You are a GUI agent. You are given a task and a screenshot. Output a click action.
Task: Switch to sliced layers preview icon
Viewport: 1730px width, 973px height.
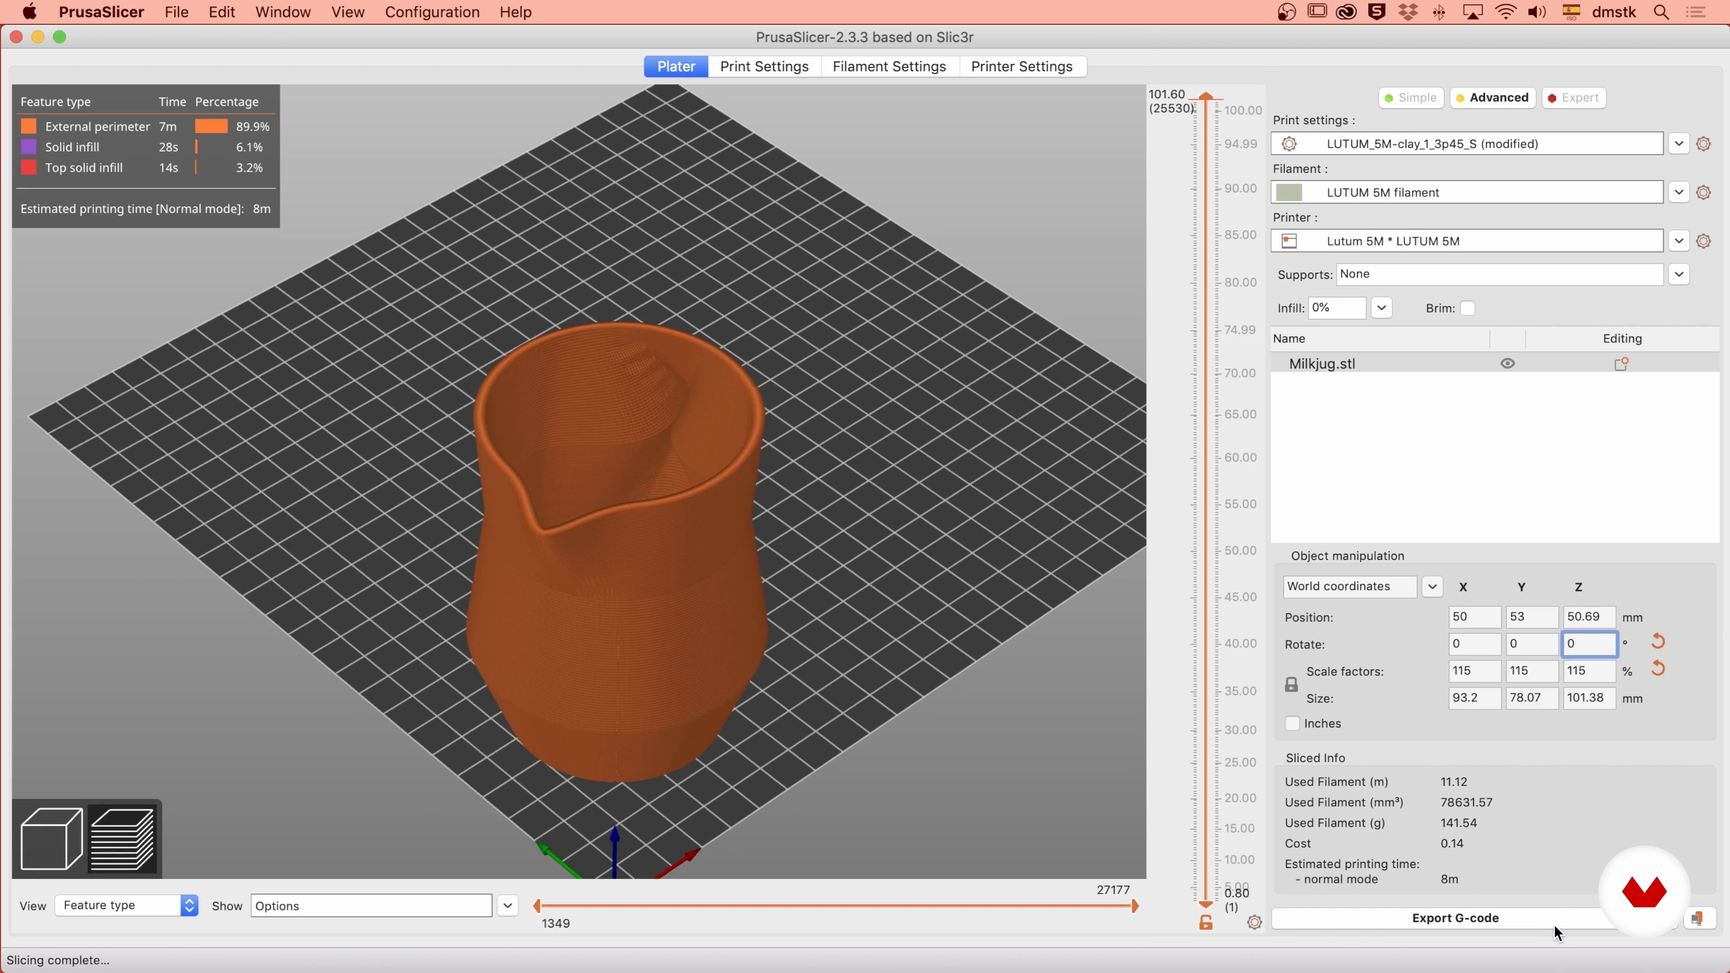pyautogui.click(x=123, y=839)
